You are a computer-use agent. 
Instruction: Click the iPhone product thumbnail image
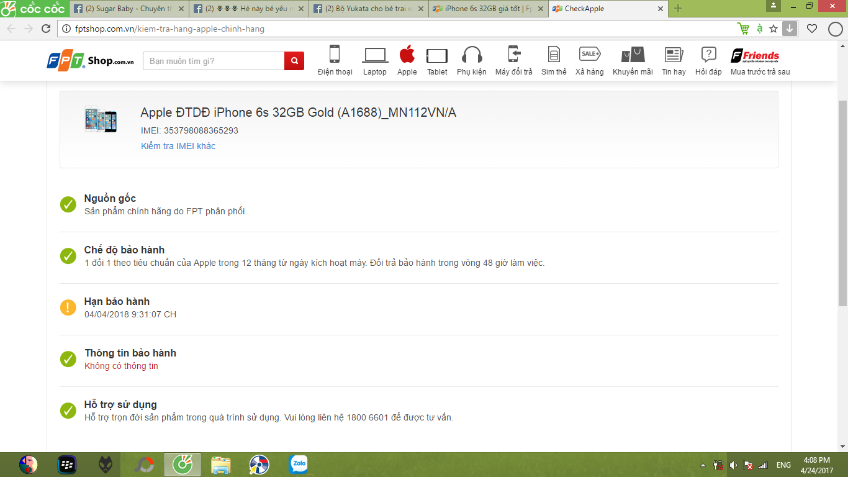pos(101,119)
